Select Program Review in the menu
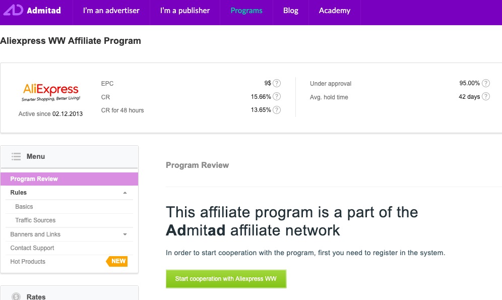Screen dimensions: 502x300 (70, 179)
